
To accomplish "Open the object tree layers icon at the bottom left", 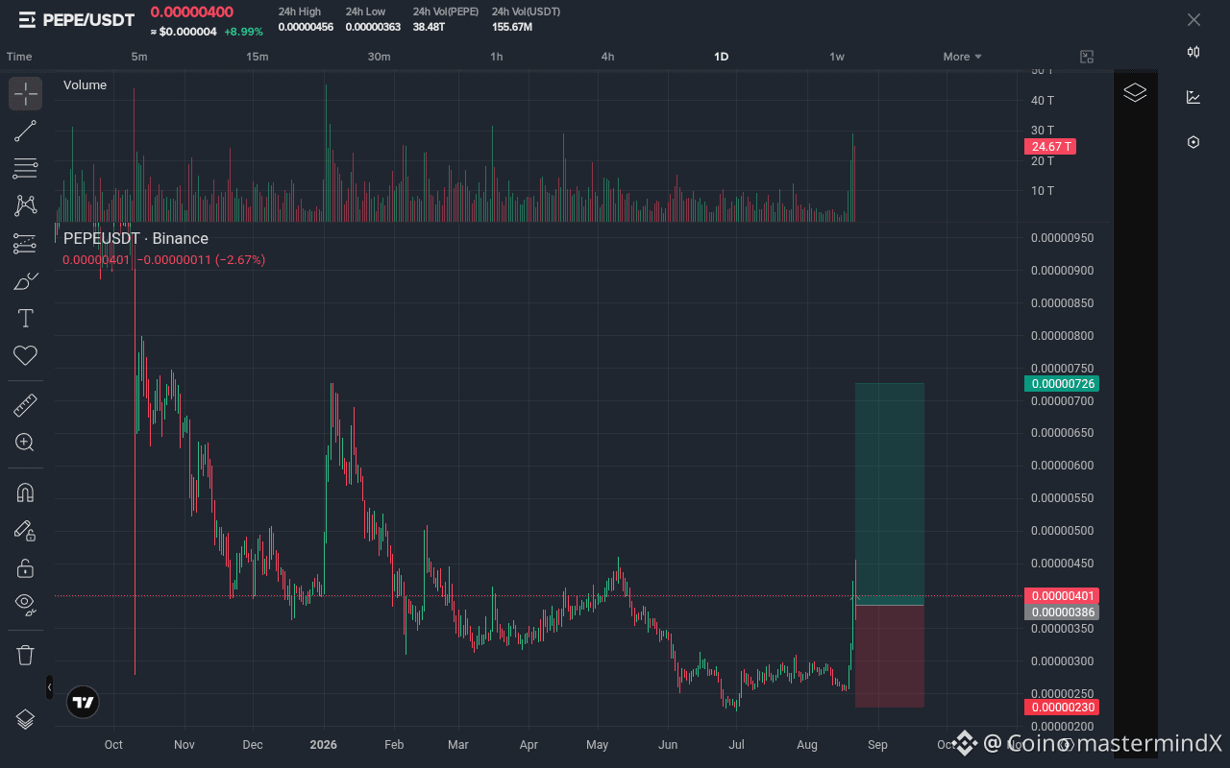I will 26,719.
